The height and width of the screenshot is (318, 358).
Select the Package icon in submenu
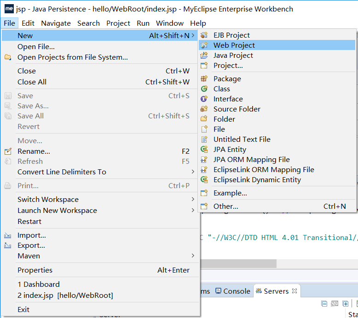204,79
